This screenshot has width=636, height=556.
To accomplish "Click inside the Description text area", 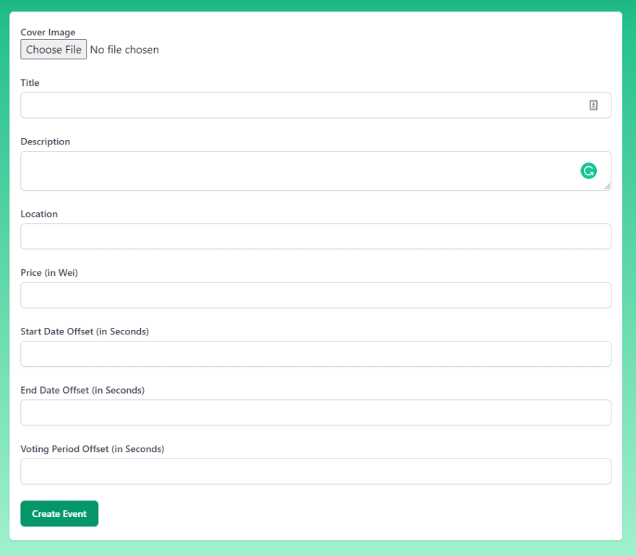I will pos(316,171).
